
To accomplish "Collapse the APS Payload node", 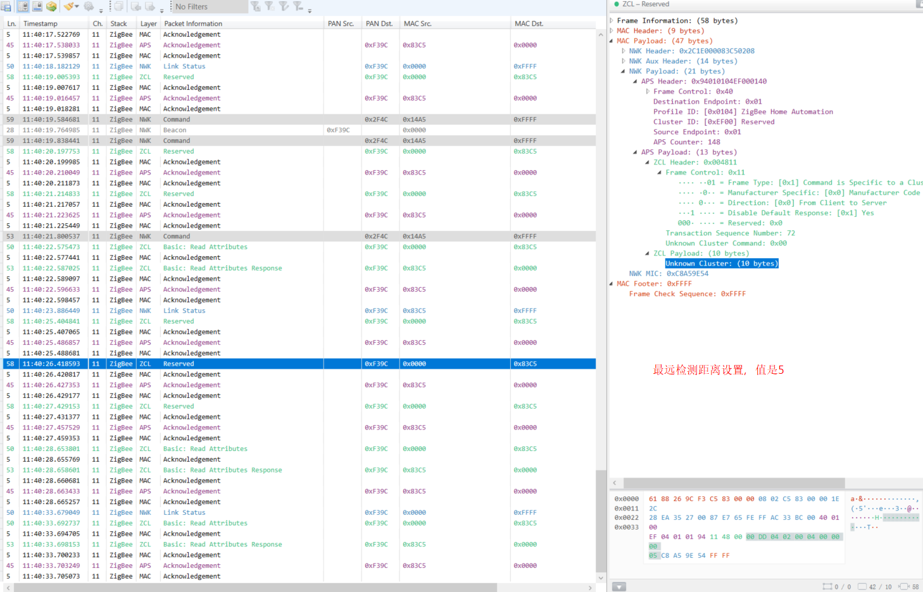I will pyautogui.click(x=636, y=152).
